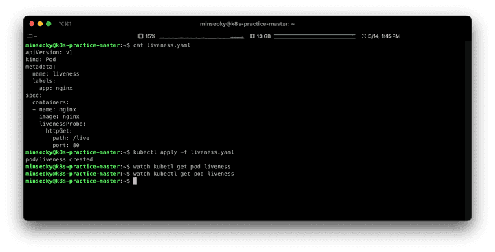495x252 pixels.
Task: Click the memory usage graph line
Action: click(x=314, y=36)
